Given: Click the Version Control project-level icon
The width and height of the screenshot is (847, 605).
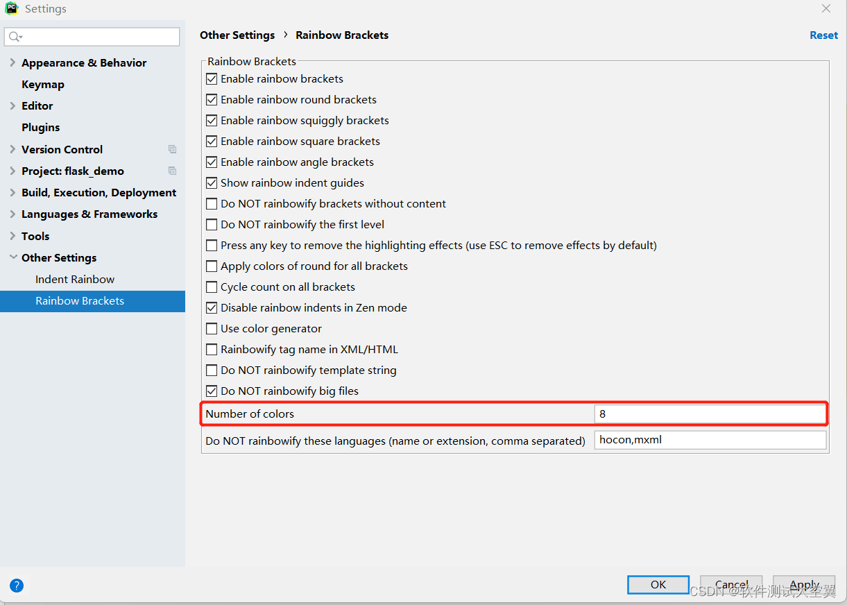Looking at the screenshot, I should point(172,149).
